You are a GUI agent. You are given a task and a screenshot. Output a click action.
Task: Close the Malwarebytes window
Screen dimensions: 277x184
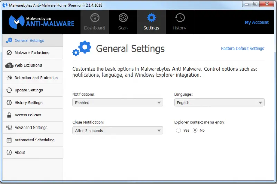[x=267, y=4]
